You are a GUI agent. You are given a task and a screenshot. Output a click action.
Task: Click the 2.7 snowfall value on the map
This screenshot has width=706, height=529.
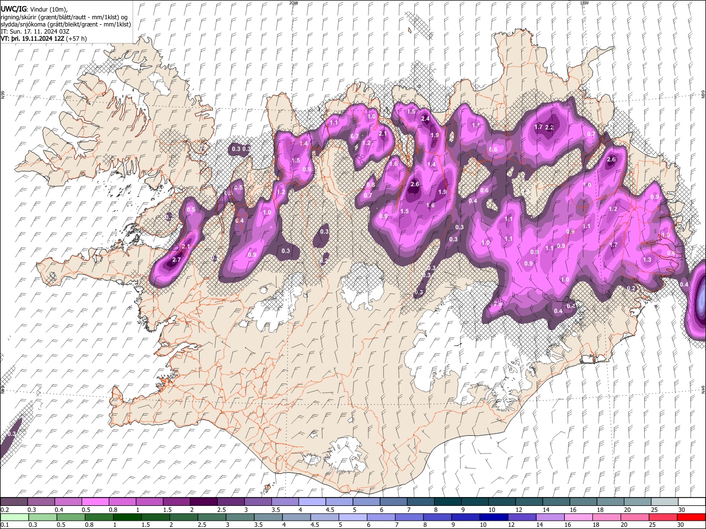(x=177, y=260)
